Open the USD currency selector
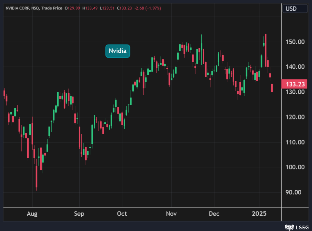This screenshot has height=231, width=312. (295, 9)
